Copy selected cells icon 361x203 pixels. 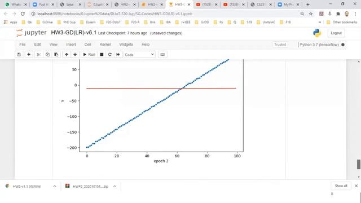point(47,55)
